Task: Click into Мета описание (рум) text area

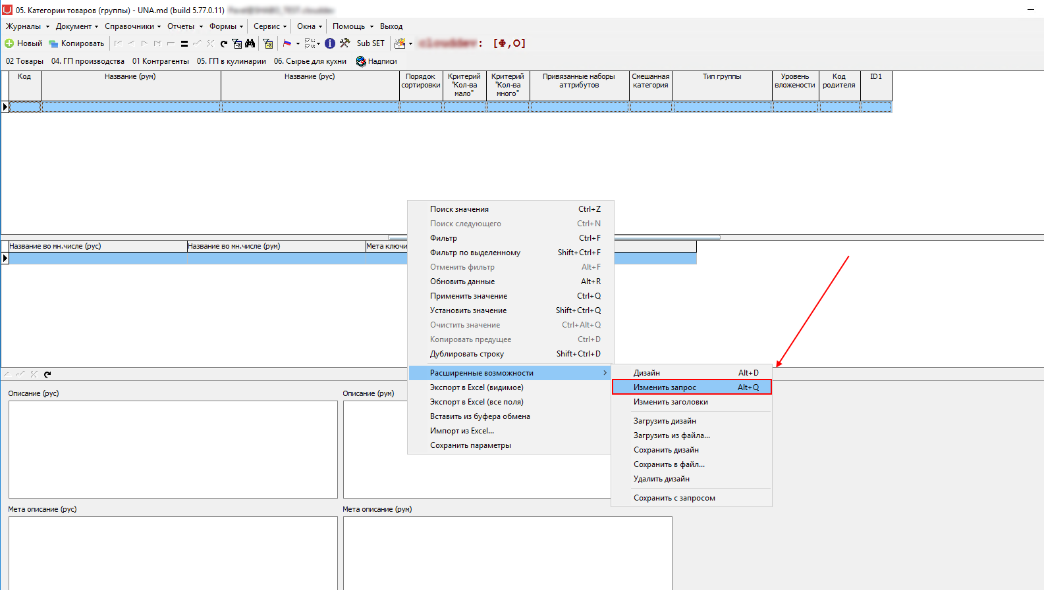Action: 508,553
